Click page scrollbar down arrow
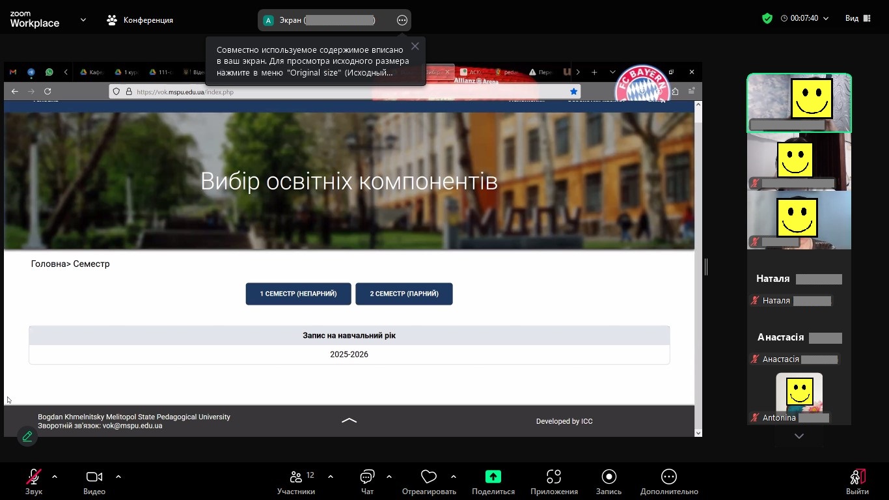 (698, 432)
